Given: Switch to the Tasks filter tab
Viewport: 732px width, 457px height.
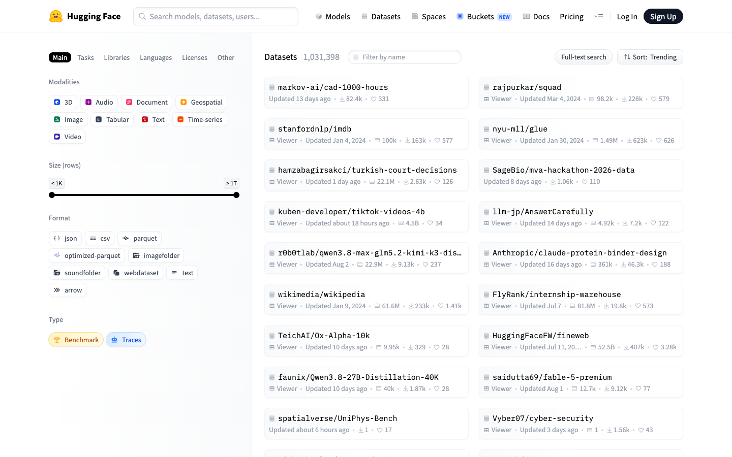Looking at the screenshot, I should point(85,57).
